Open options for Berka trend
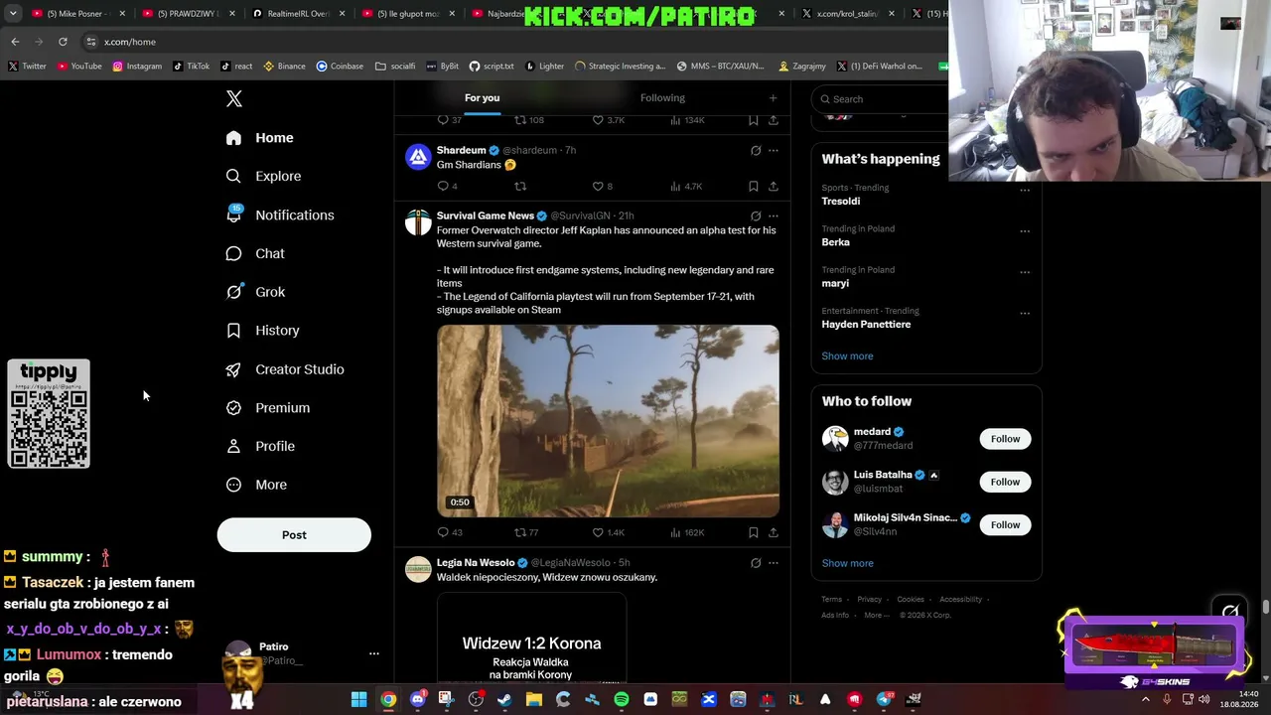Image resolution: width=1271 pixels, height=715 pixels. (1025, 231)
